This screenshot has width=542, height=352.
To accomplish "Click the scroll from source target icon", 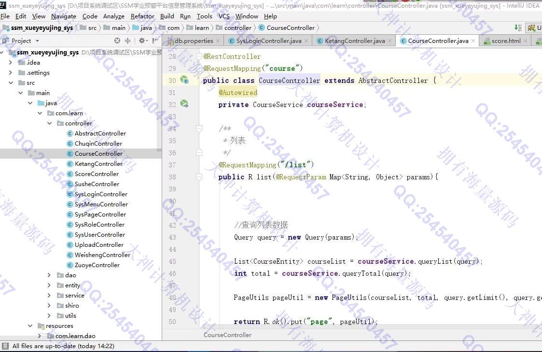I will tap(117, 41).
